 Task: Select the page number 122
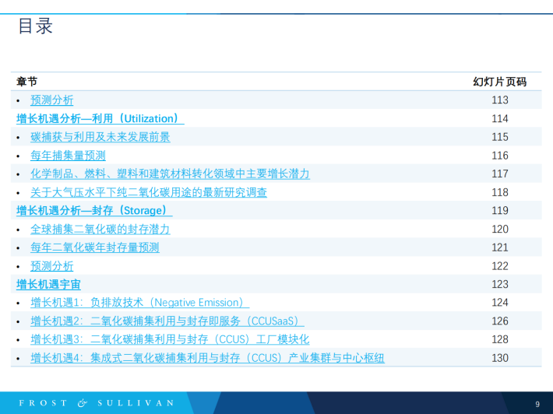pos(500,266)
